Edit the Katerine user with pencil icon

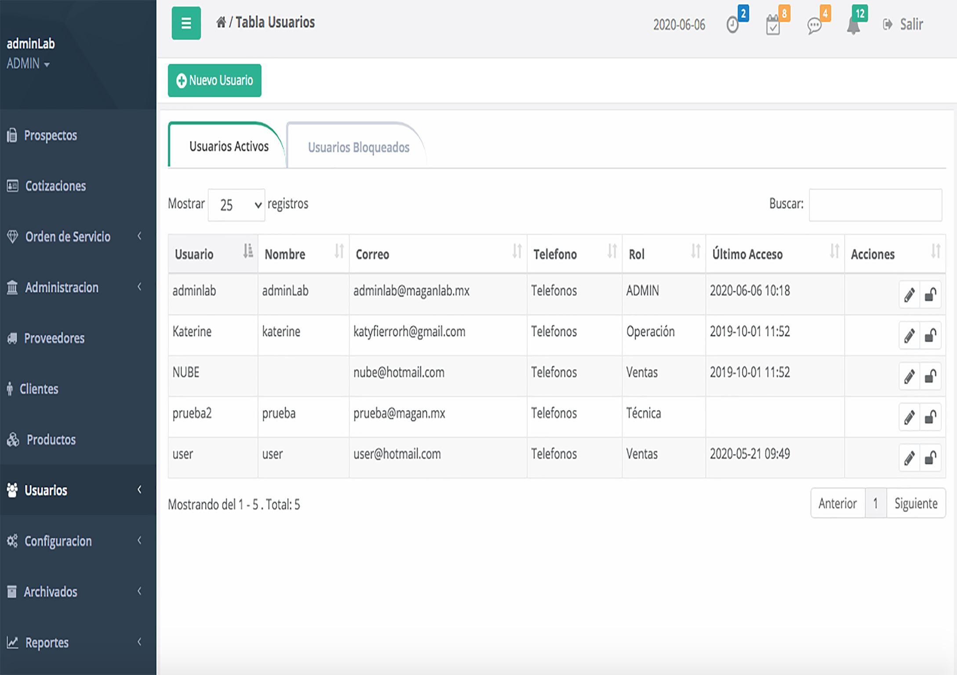point(909,336)
